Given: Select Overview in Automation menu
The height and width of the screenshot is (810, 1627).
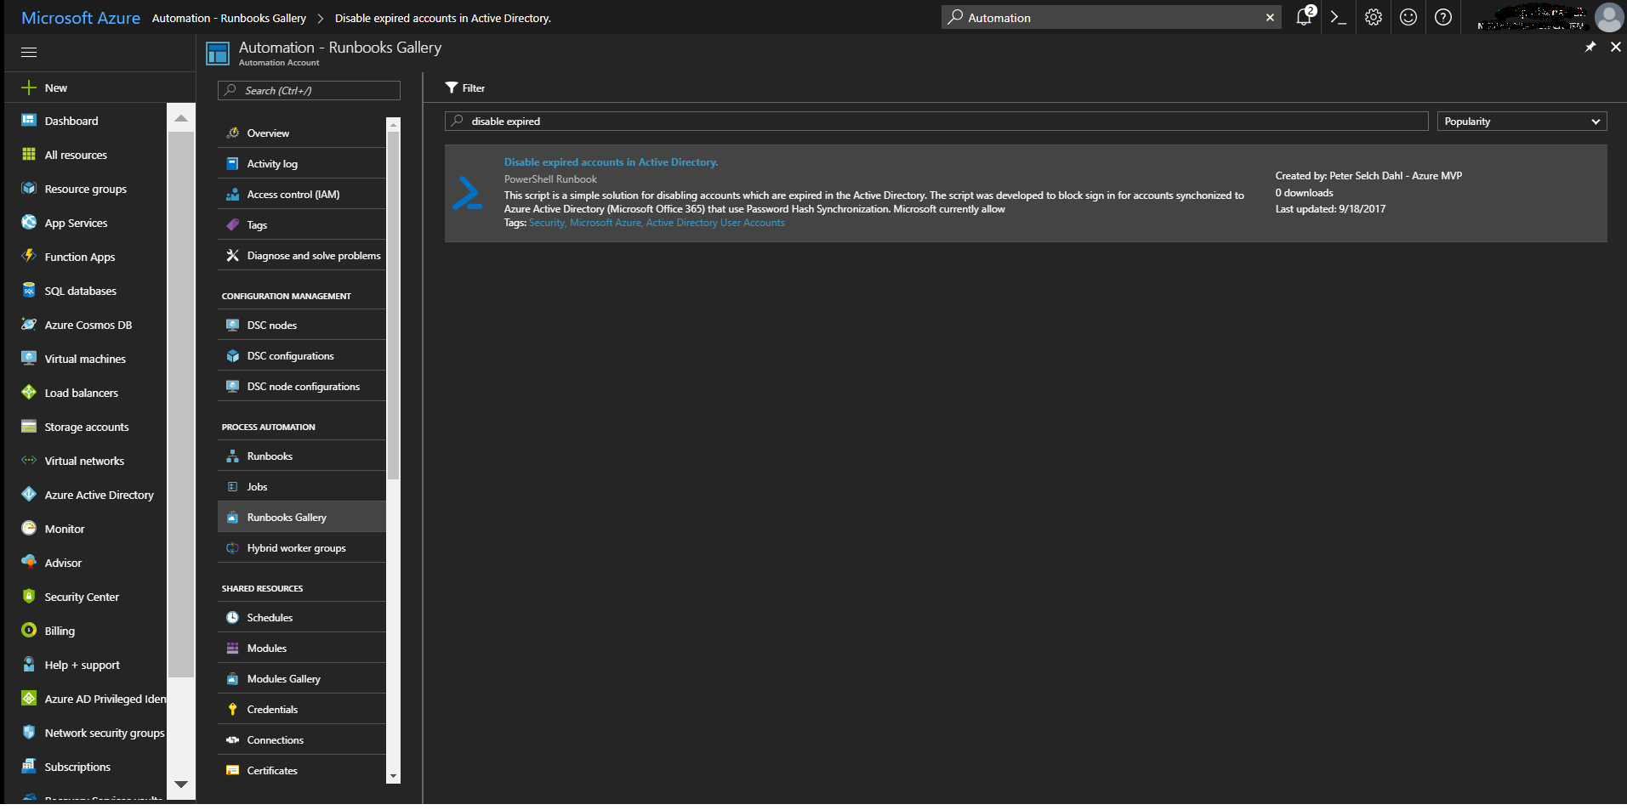Looking at the screenshot, I should tap(302, 133).
